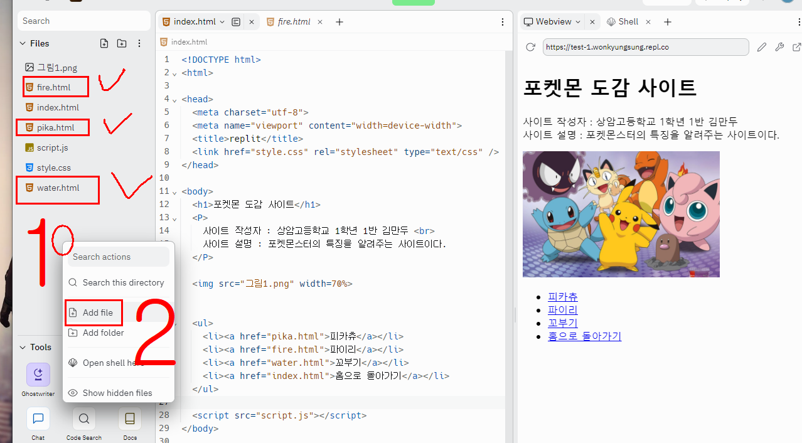
Task: Fold the head tag at line 4
Action: 174,100
